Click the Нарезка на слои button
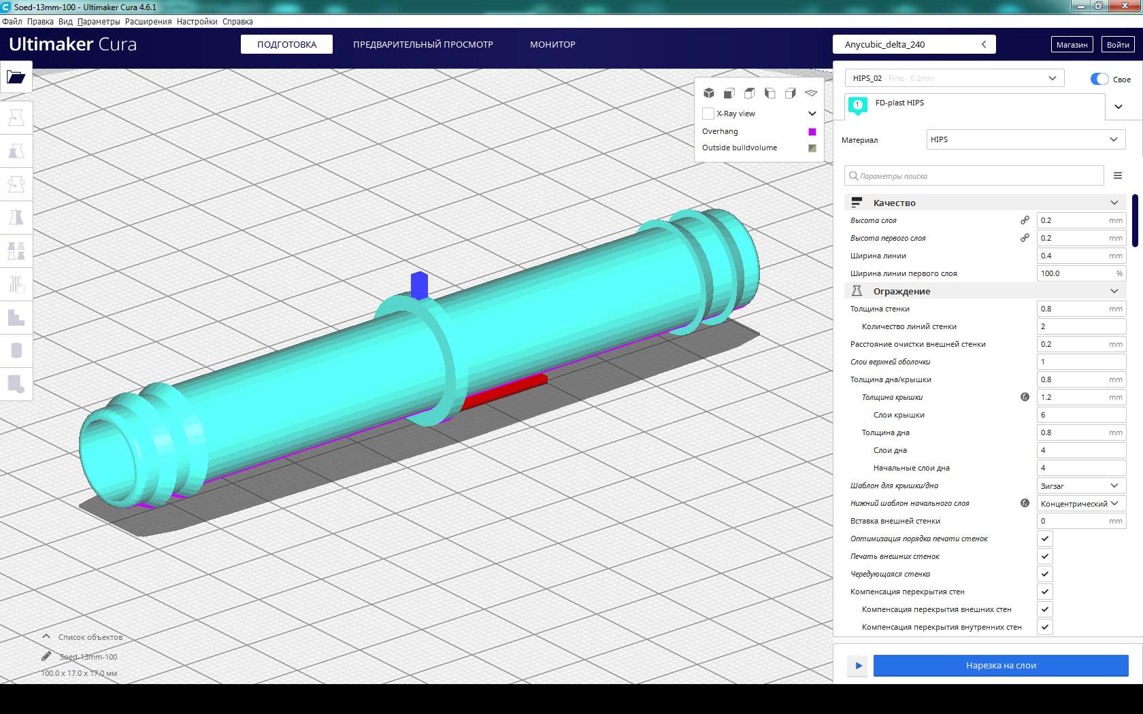This screenshot has height=714, width=1143. click(1000, 665)
